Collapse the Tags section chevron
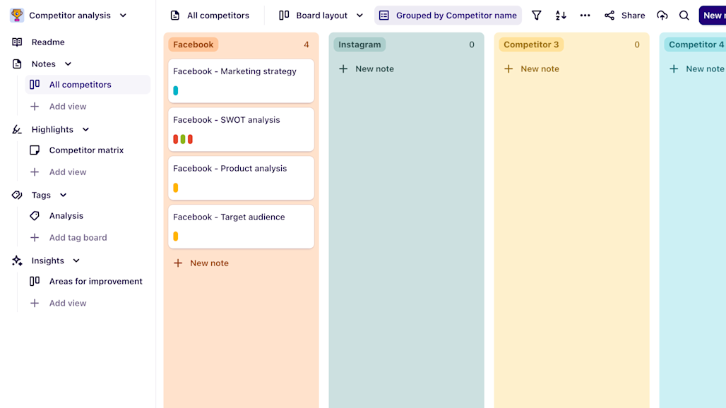Screen dimensions: 726x408 point(64,196)
